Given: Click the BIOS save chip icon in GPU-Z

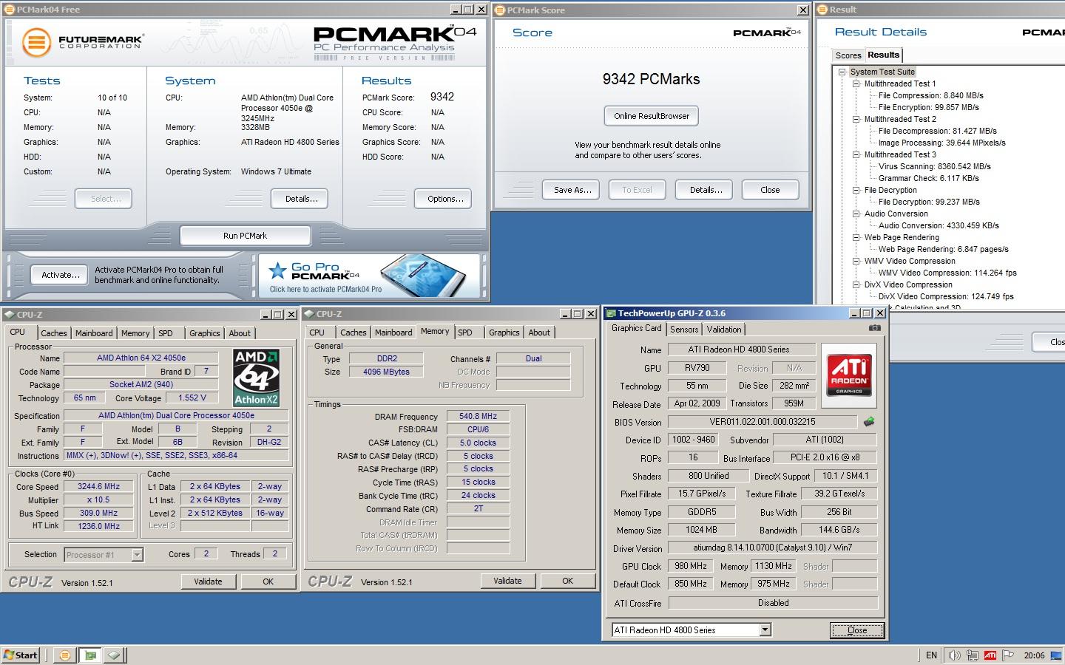Looking at the screenshot, I should (869, 422).
